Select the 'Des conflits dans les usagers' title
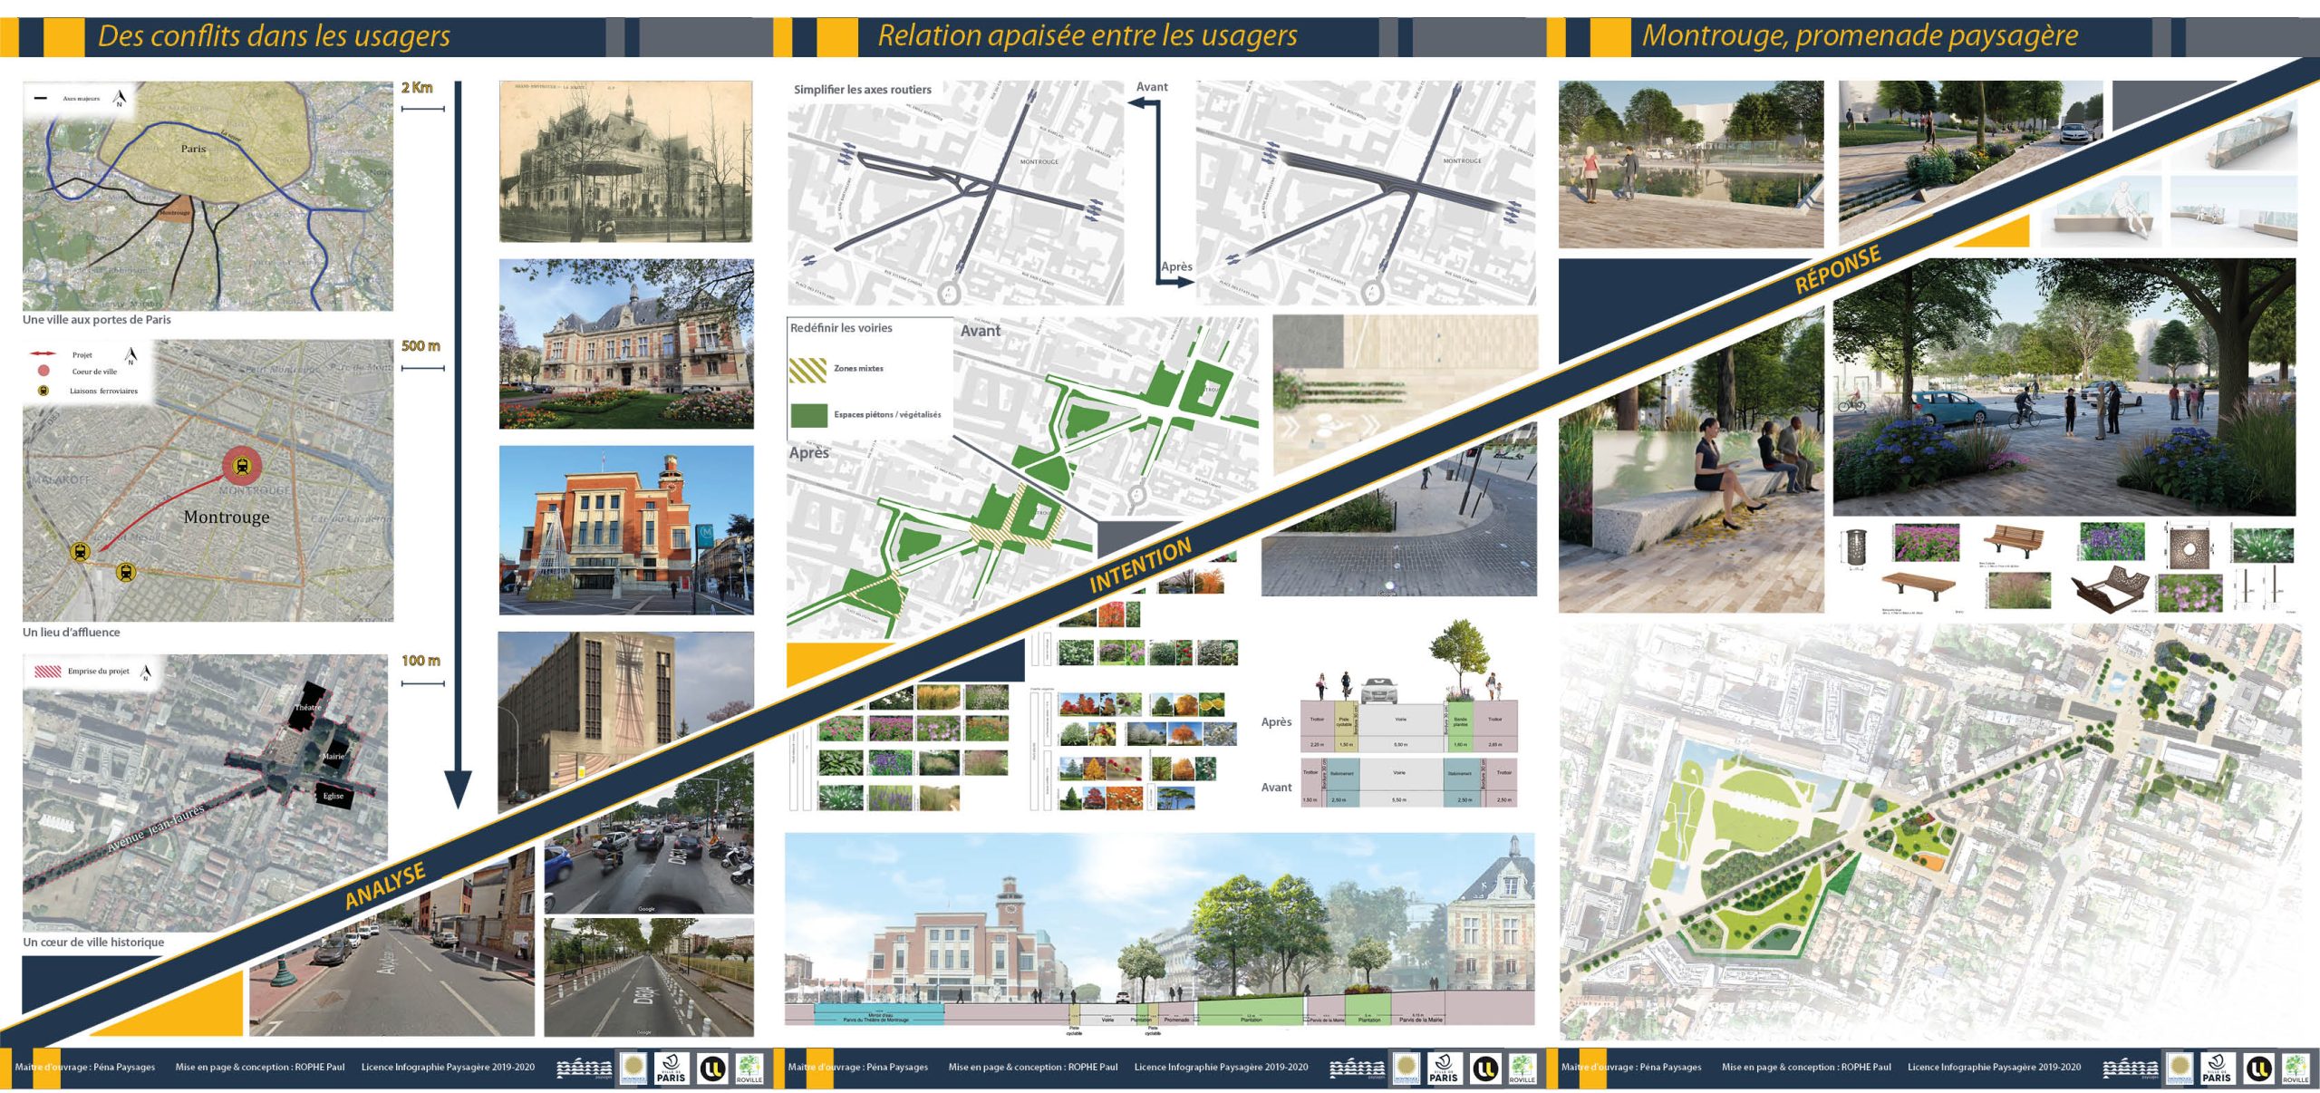2320x1093 pixels. (x=274, y=36)
